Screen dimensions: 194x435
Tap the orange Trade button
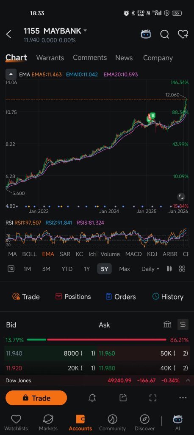click(x=36, y=398)
